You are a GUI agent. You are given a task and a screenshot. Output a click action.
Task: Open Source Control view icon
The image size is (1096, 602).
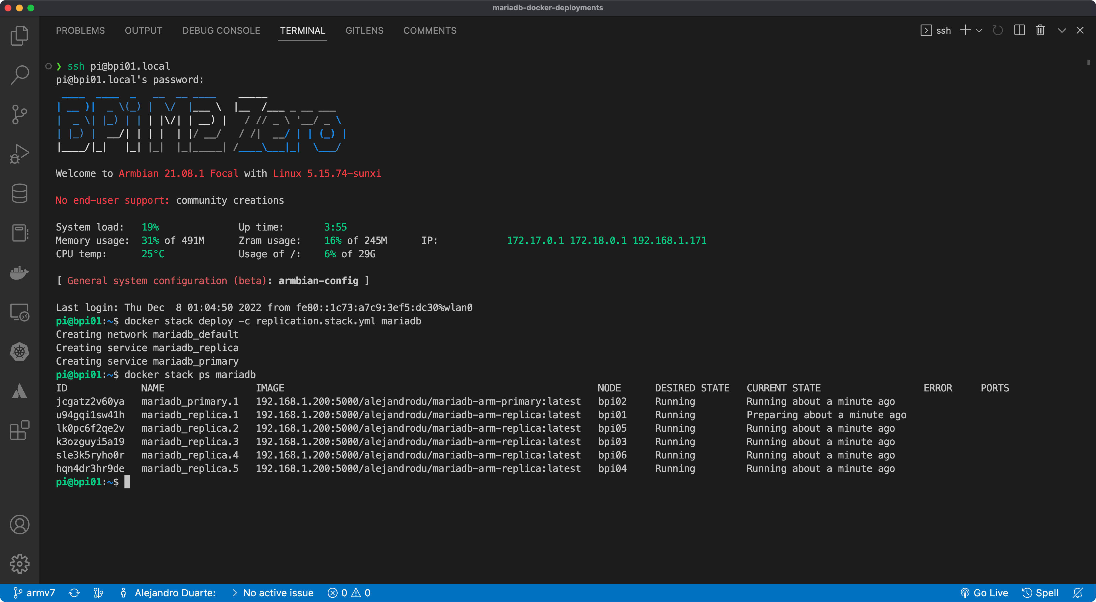click(x=20, y=114)
